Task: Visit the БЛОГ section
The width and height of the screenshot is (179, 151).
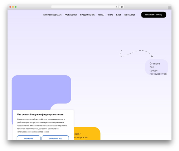Action: point(118,15)
